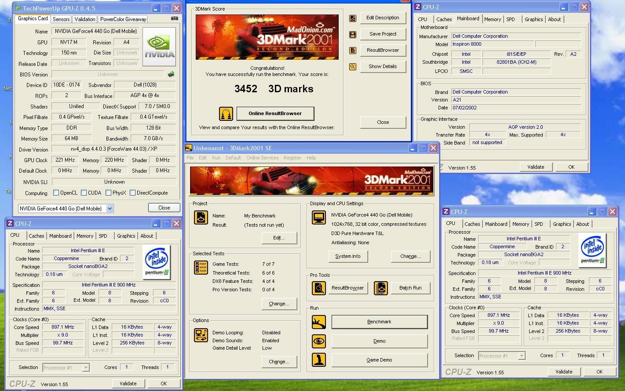Click the Benchmark button
Screen dimensions: 625x391
(x=379, y=322)
